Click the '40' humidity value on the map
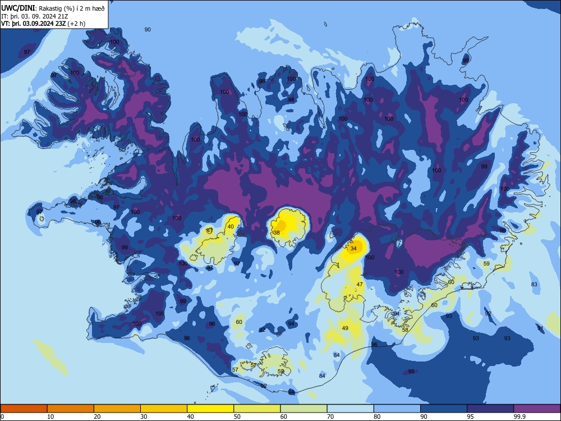 (x=231, y=226)
